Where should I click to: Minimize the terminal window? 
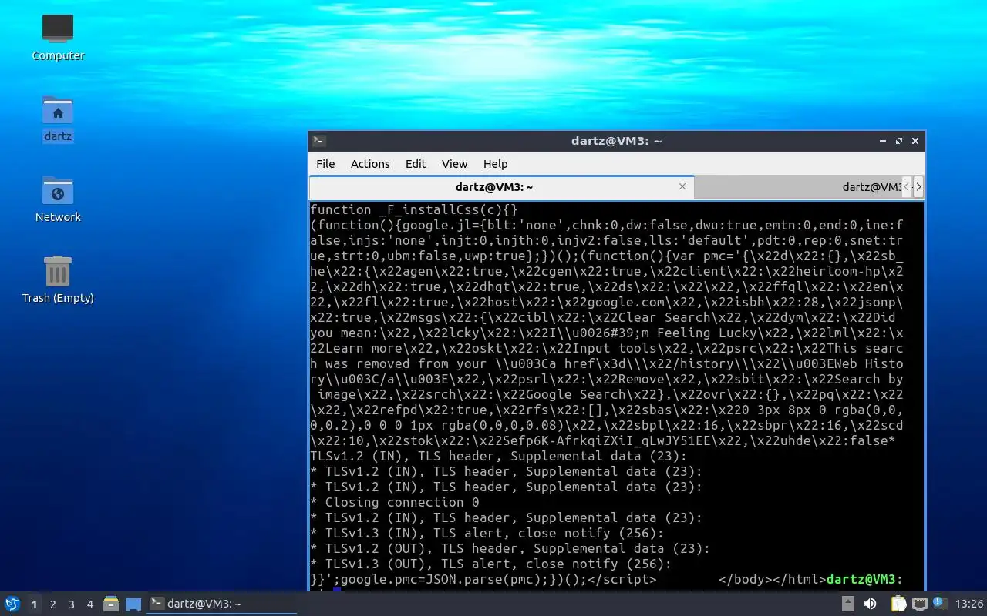[x=883, y=141]
